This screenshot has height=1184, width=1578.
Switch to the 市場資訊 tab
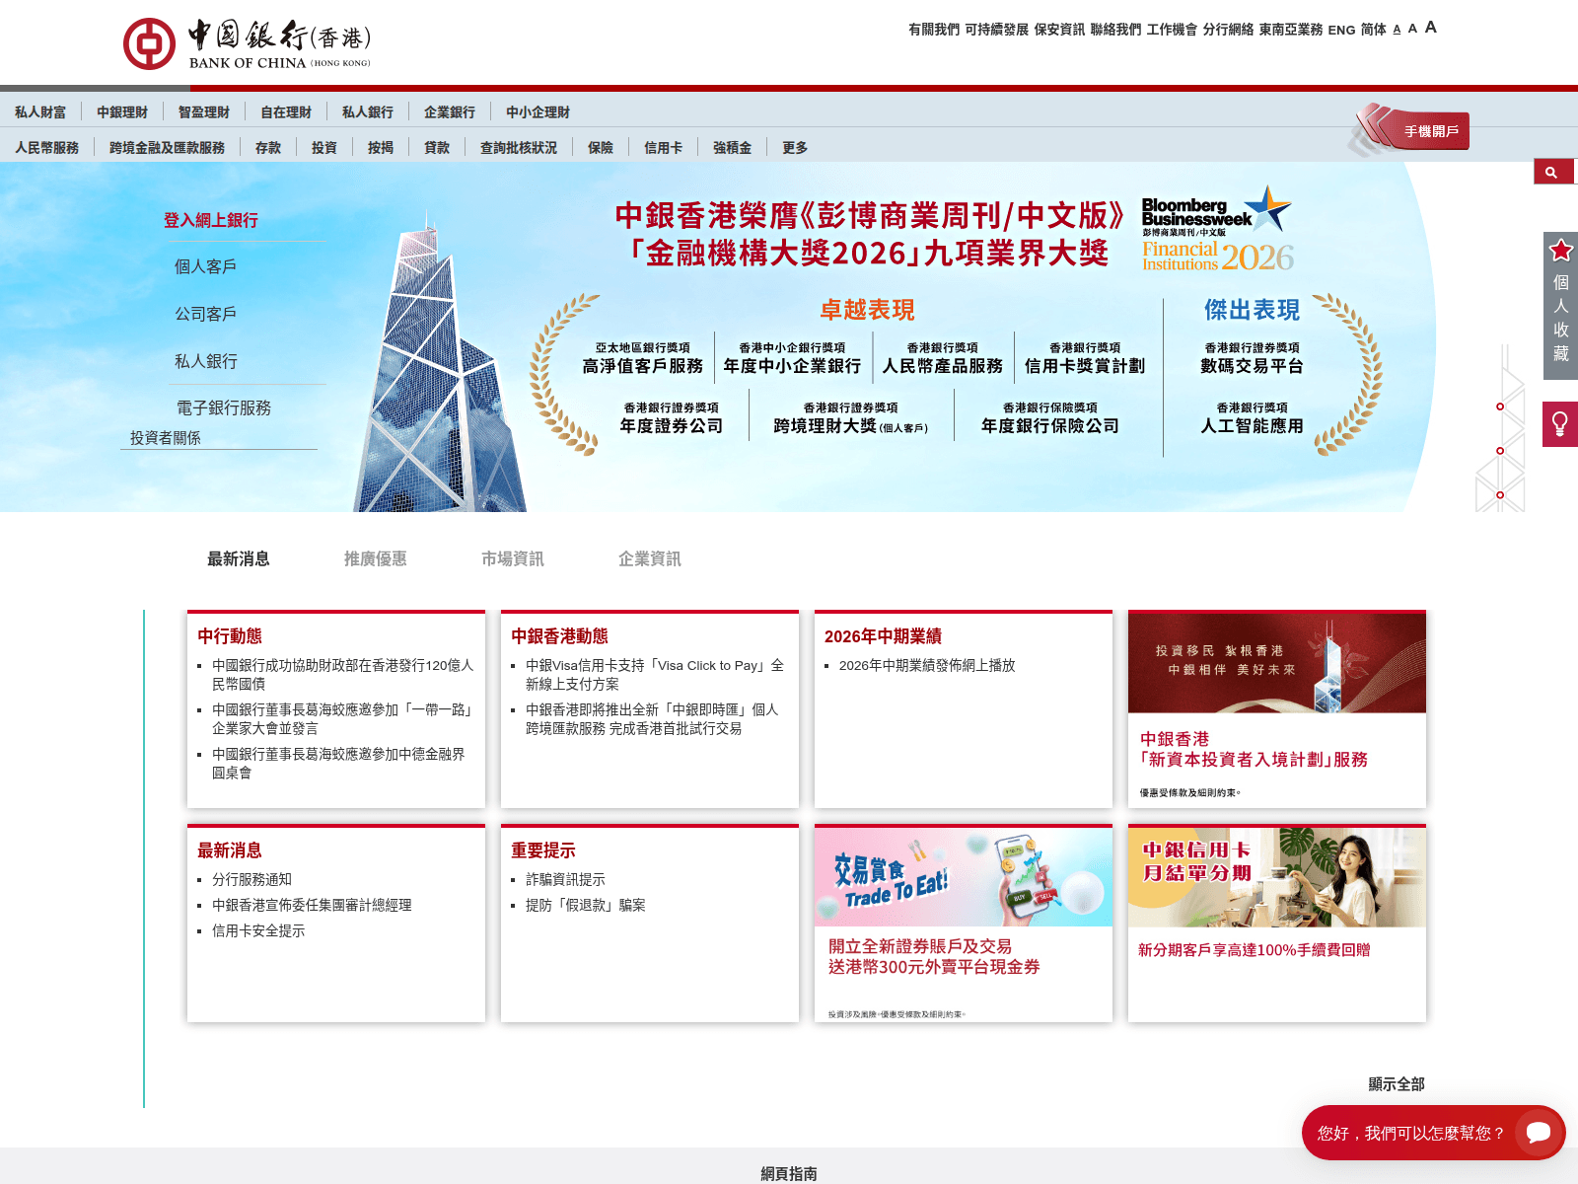coord(512,559)
